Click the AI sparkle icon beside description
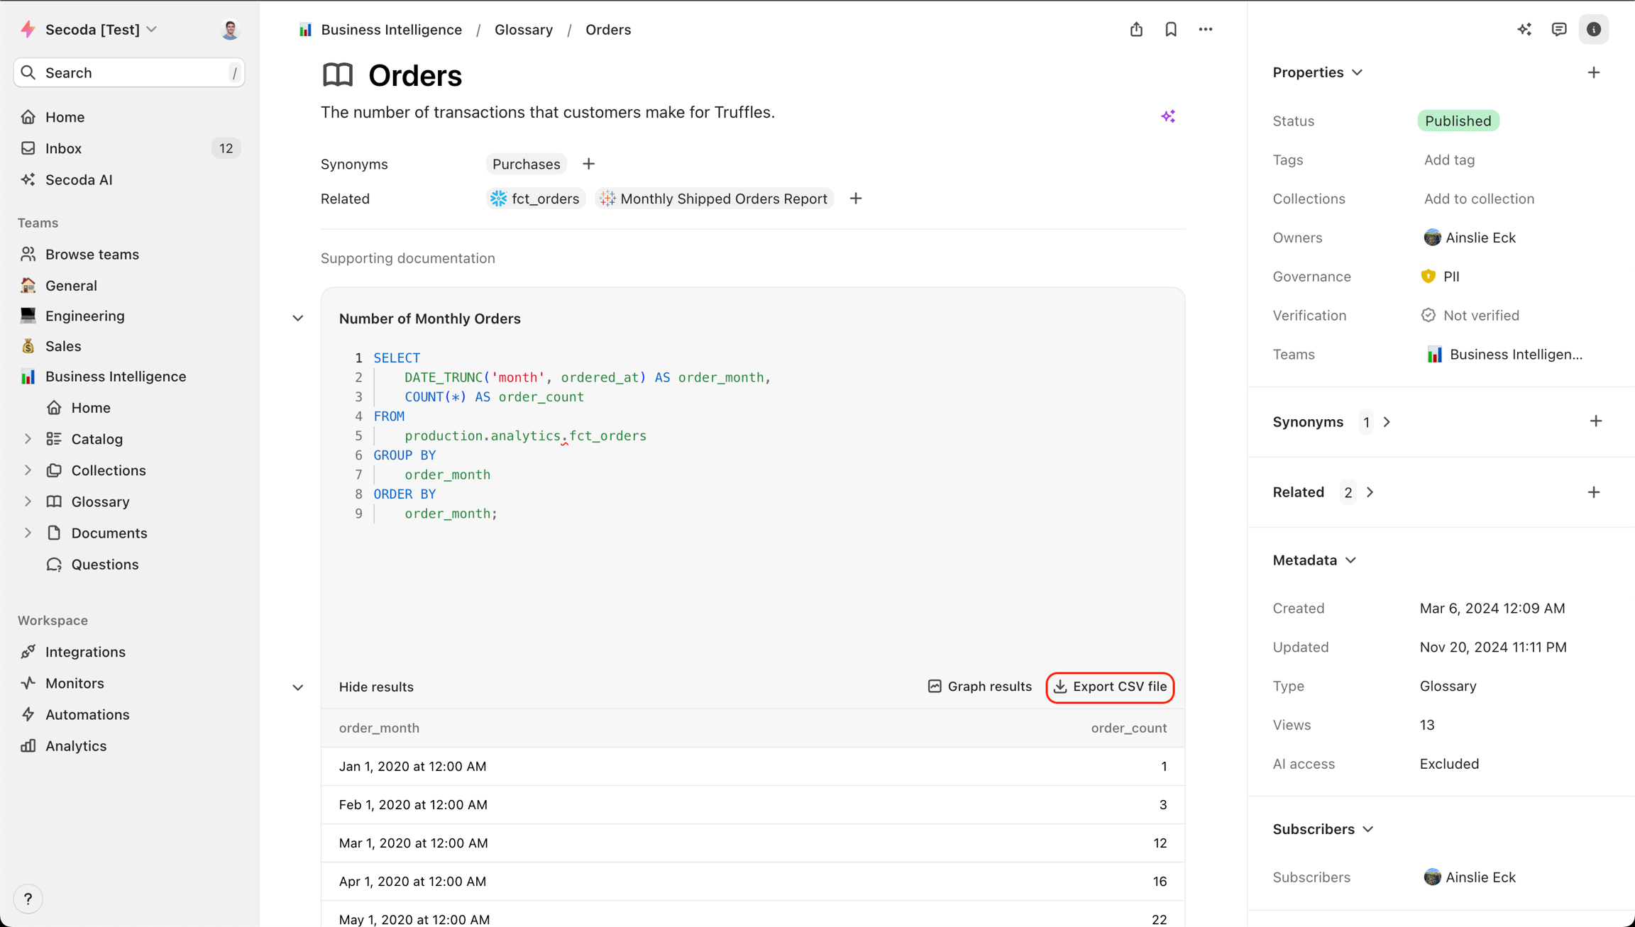 pos(1168,116)
